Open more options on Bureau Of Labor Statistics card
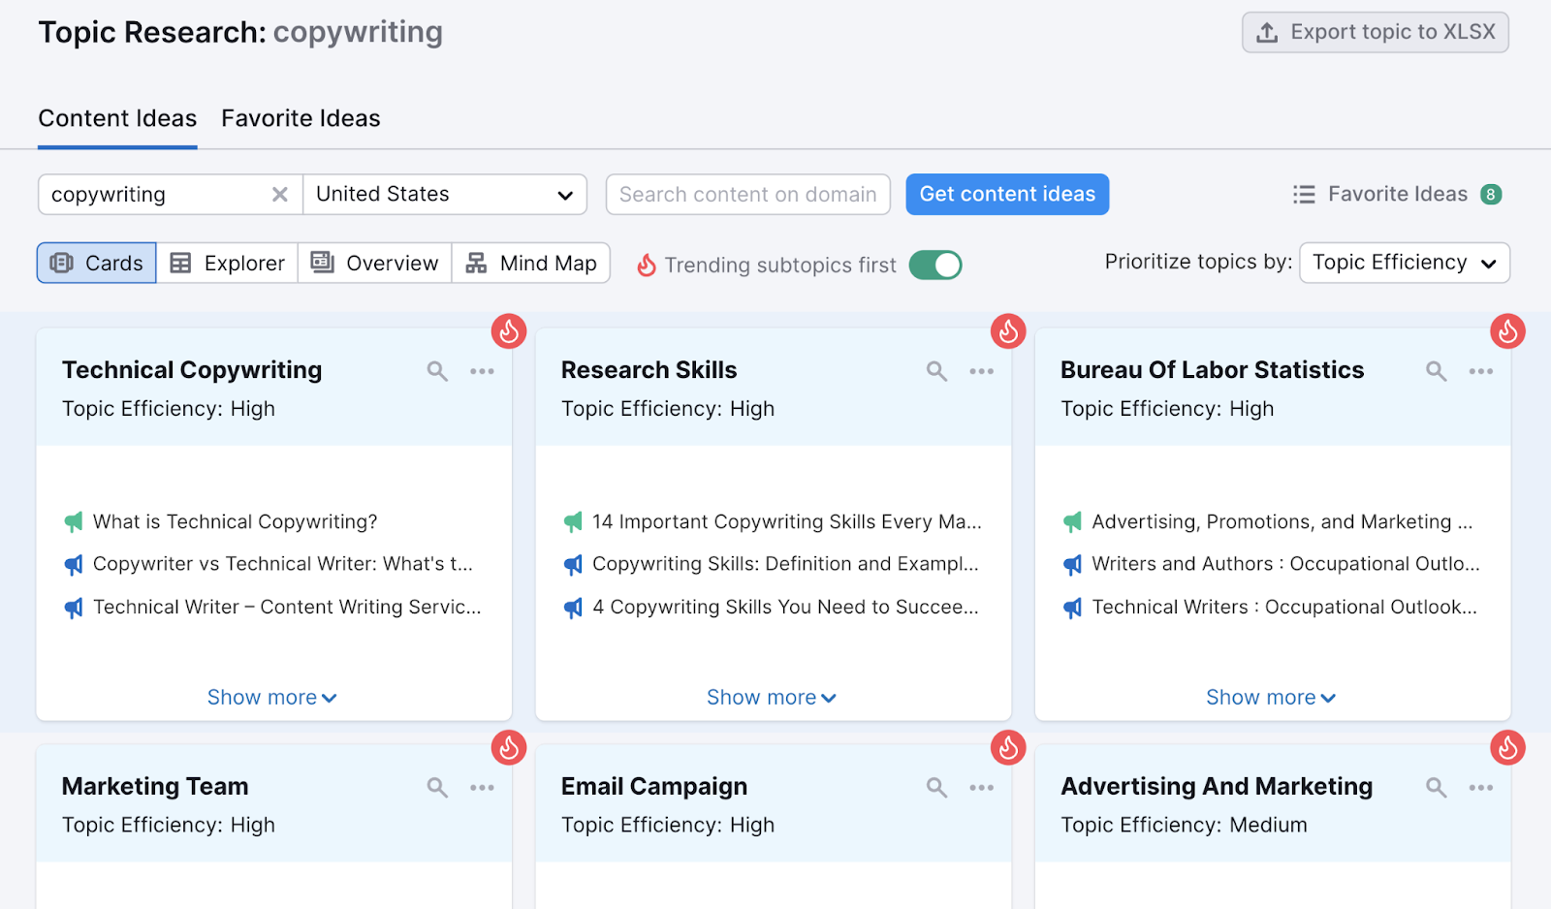Screen dimensions: 1551x909 point(1481,371)
